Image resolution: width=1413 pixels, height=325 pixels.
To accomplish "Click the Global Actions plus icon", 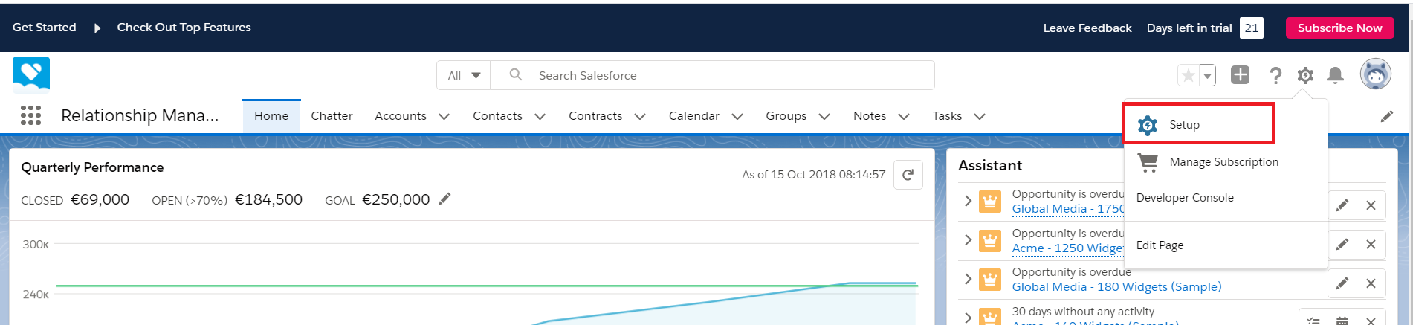I will coord(1240,75).
